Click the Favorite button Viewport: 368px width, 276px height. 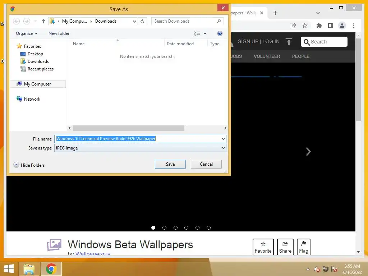263,247
